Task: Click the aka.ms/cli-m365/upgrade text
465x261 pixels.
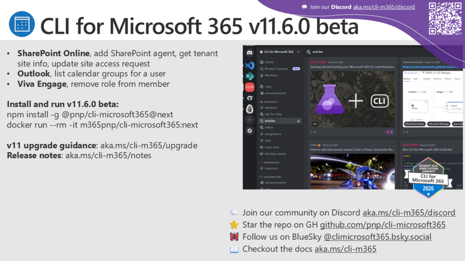Action: [149, 145]
